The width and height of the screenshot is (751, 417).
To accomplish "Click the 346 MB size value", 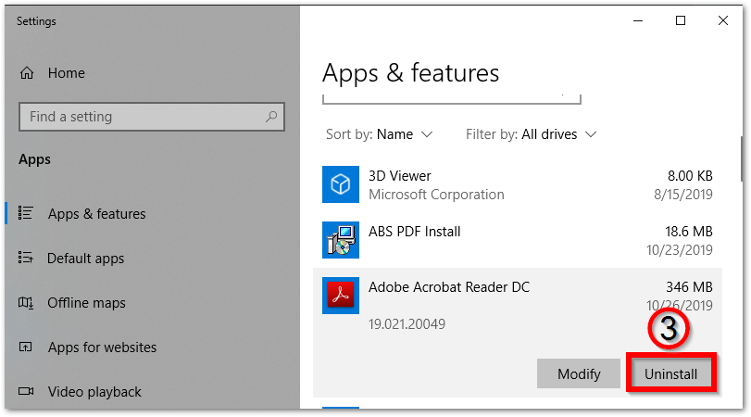I will (x=689, y=287).
